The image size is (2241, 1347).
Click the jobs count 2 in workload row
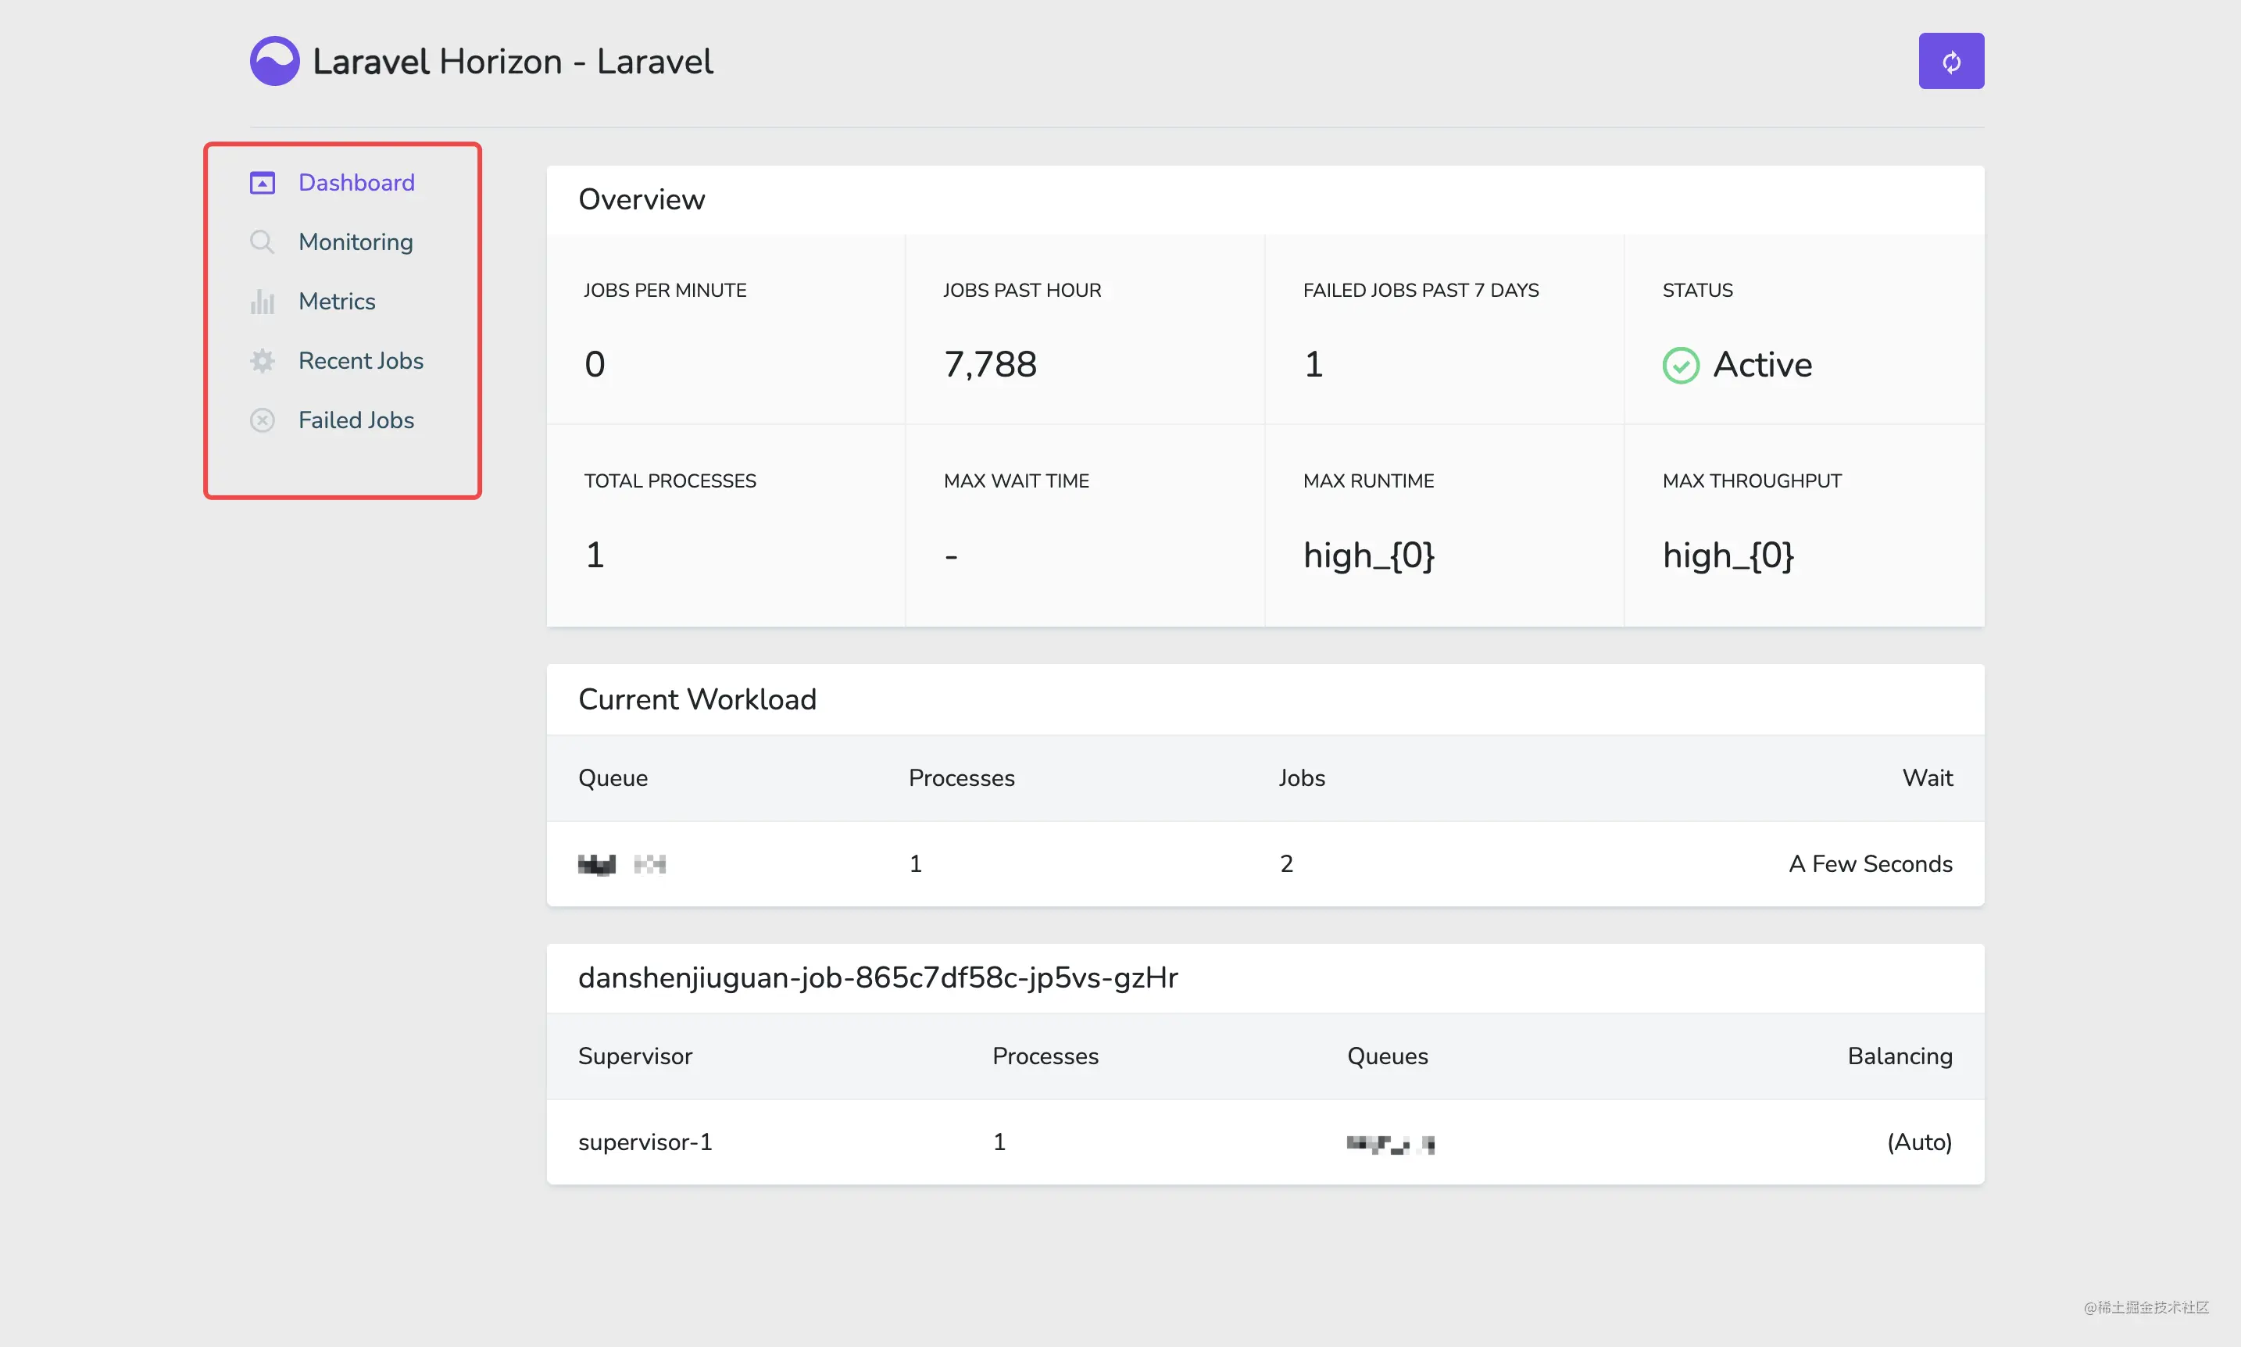click(x=1286, y=864)
